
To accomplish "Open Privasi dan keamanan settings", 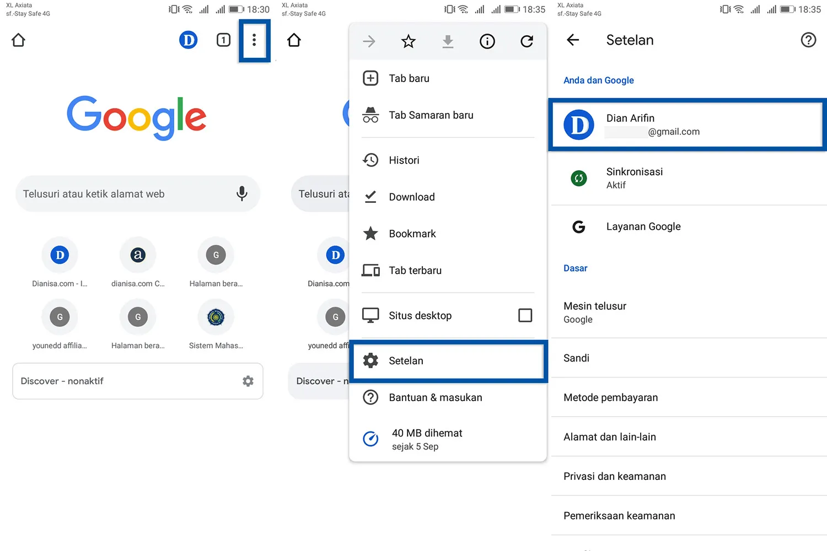I will 615,476.
